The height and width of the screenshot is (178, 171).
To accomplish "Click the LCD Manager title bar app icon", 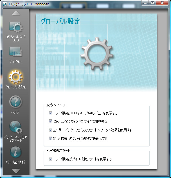I will point(5,4).
